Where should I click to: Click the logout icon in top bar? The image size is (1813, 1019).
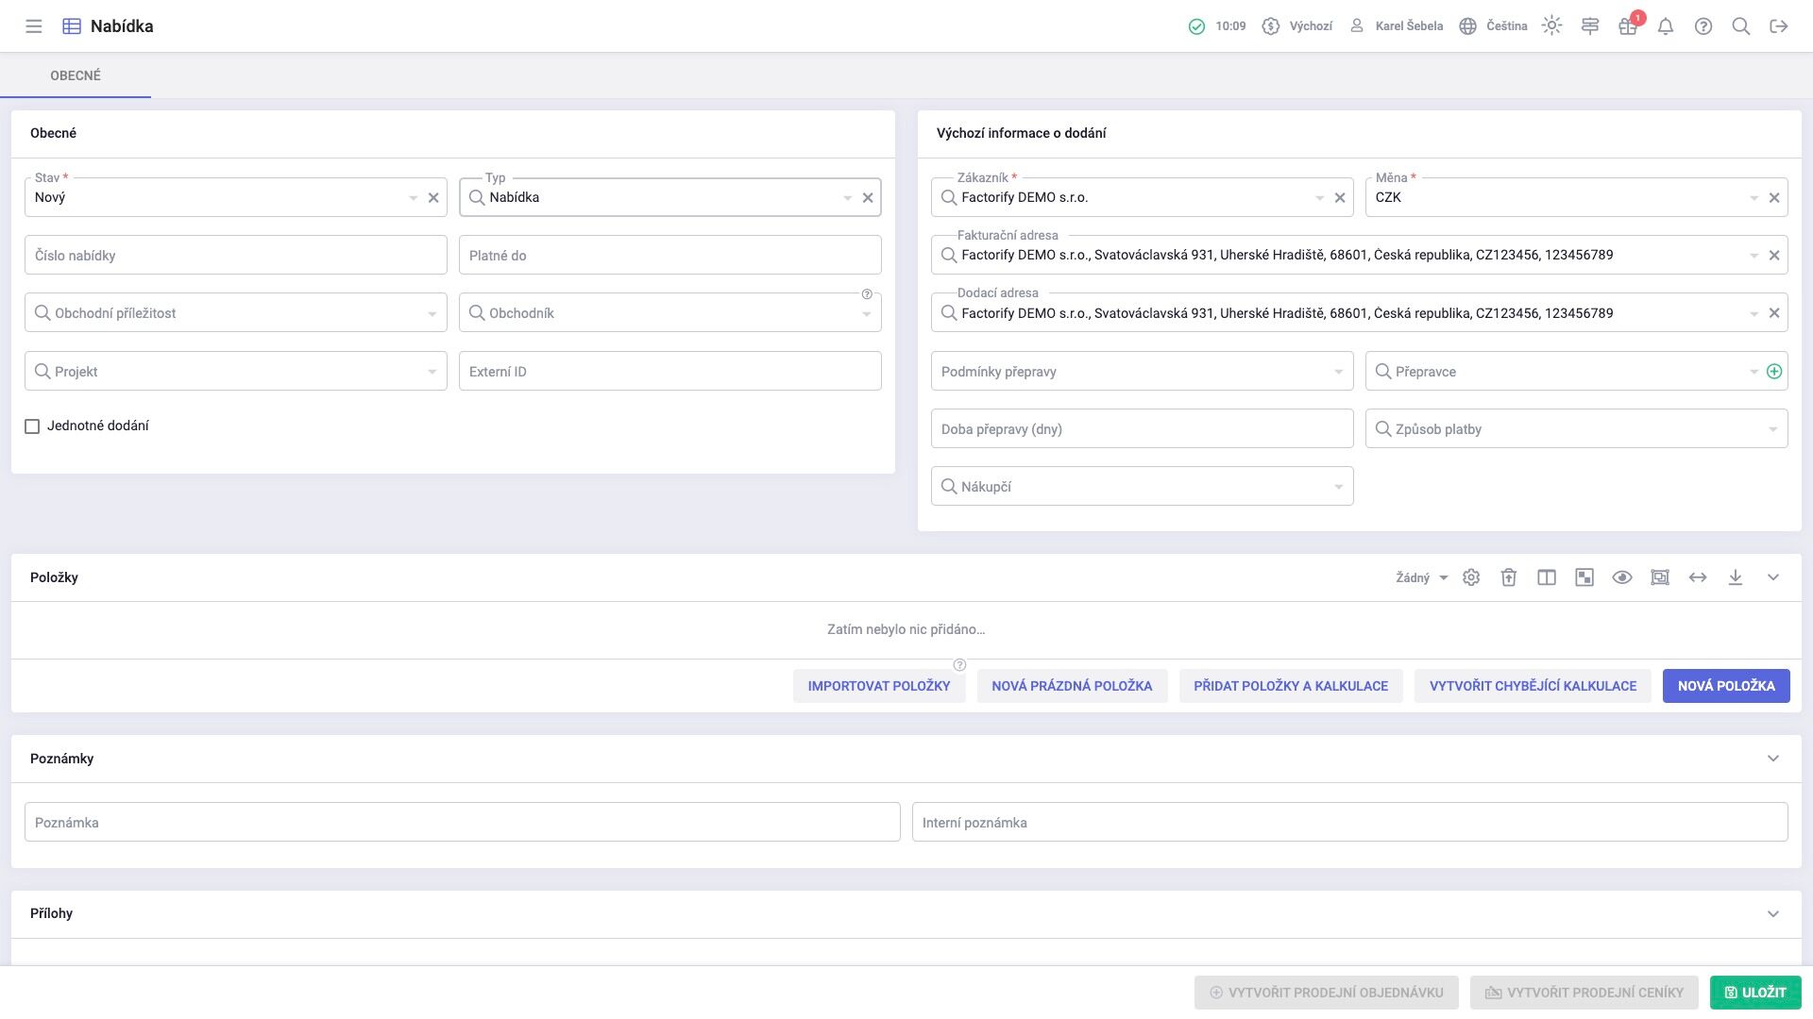pyautogui.click(x=1779, y=26)
